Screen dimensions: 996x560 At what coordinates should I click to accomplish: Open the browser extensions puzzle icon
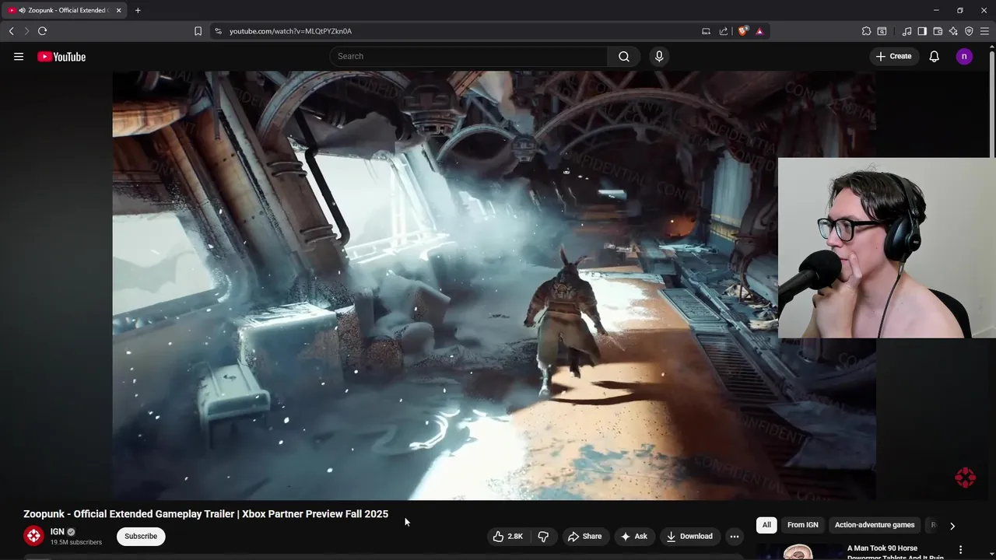[866, 31]
